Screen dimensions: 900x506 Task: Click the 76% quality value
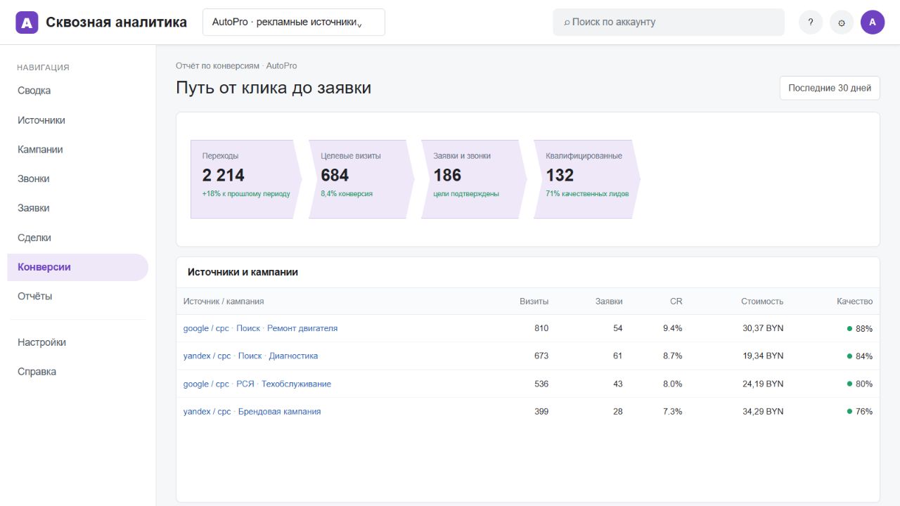tap(860, 411)
